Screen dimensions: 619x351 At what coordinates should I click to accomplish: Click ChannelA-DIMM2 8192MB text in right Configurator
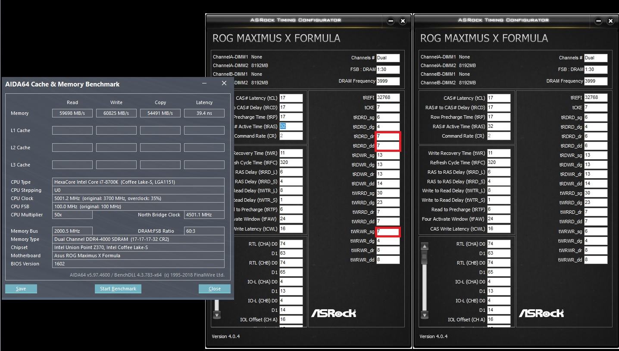coord(448,65)
